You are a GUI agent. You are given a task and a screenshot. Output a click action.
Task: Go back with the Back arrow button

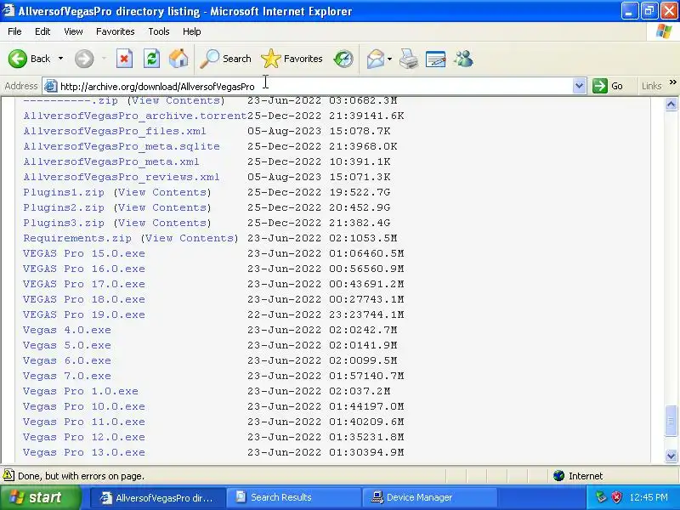29,59
